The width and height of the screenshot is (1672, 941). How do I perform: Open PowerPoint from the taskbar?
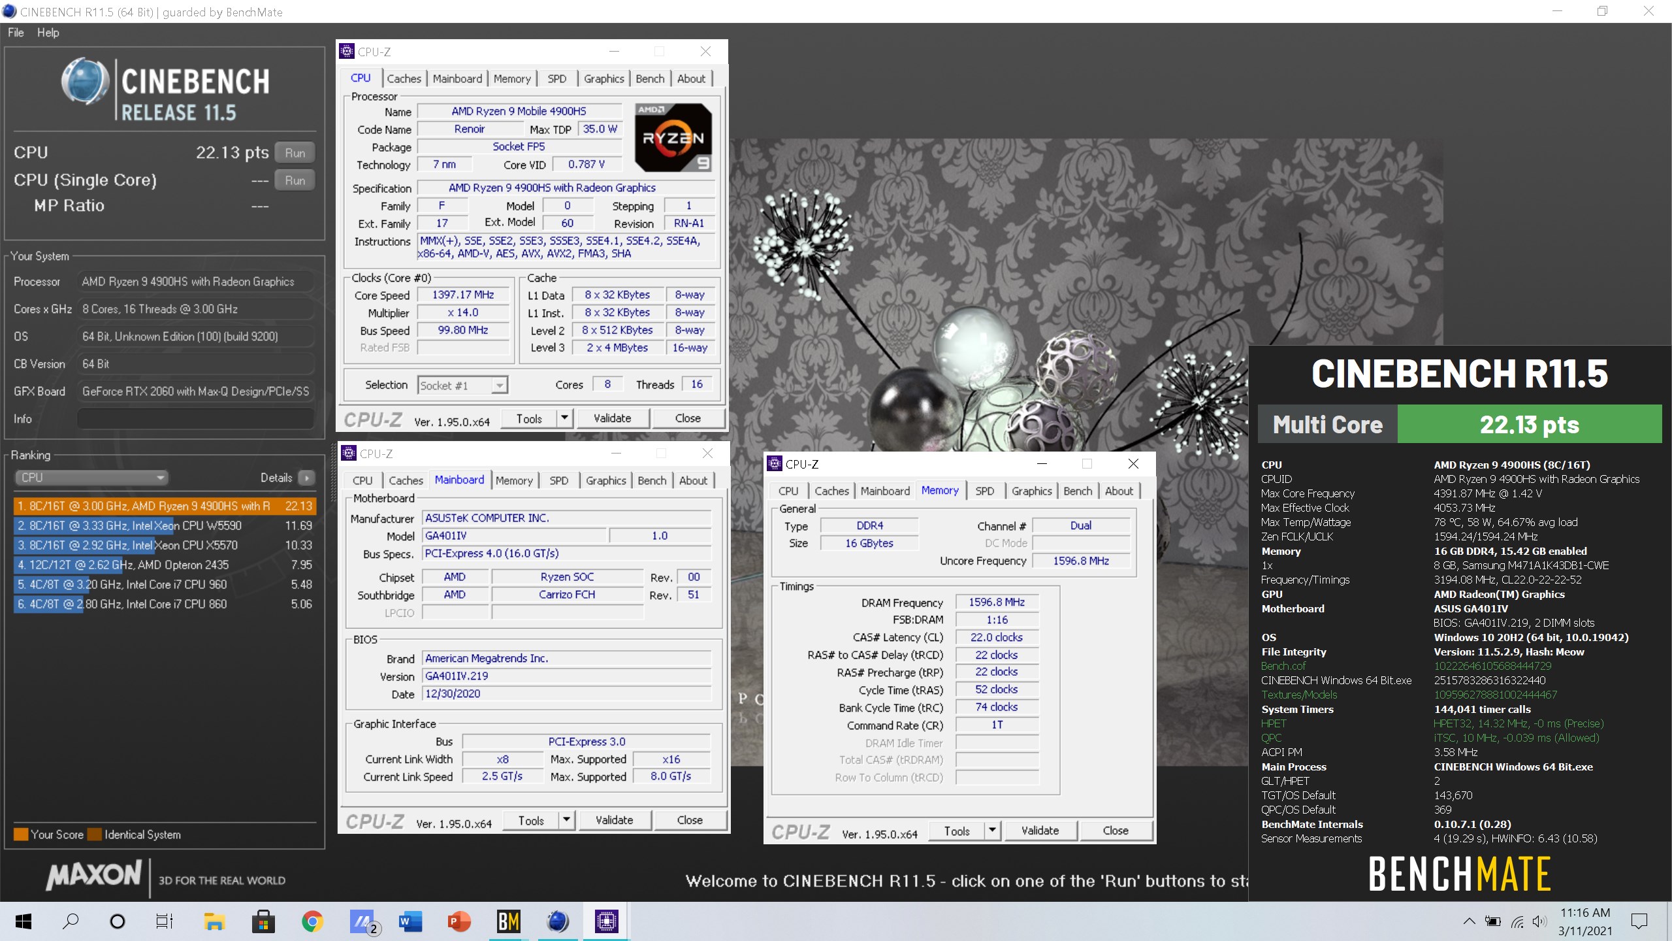[x=459, y=921]
